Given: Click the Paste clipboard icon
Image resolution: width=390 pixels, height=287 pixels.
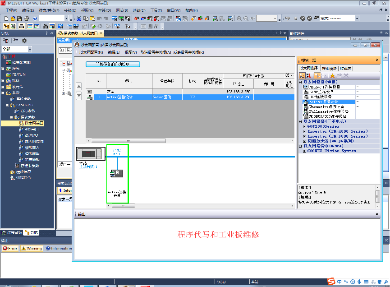Looking at the screenshot, I should point(92,18).
